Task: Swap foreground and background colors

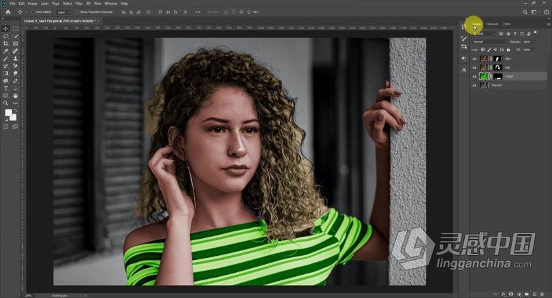Action: (x=15, y=110)
